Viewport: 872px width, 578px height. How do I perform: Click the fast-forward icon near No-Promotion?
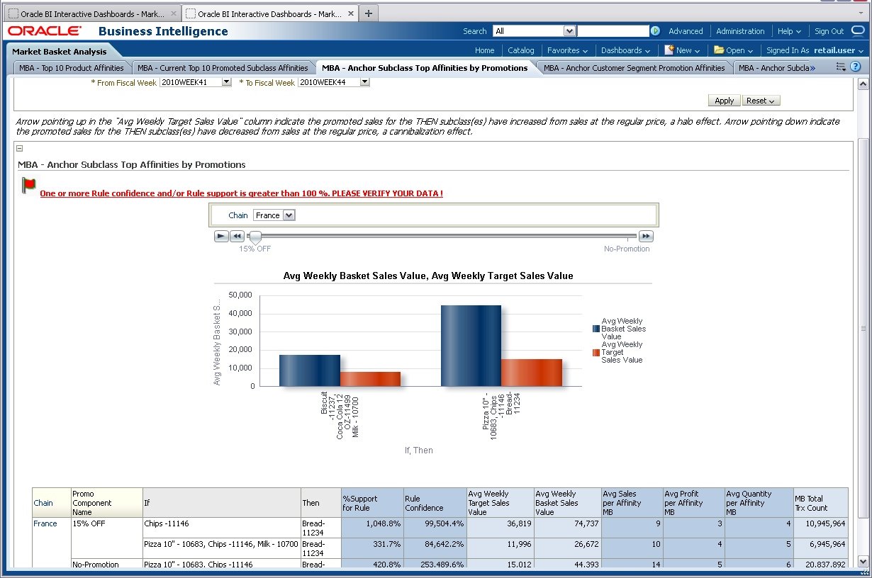[645, 236]
